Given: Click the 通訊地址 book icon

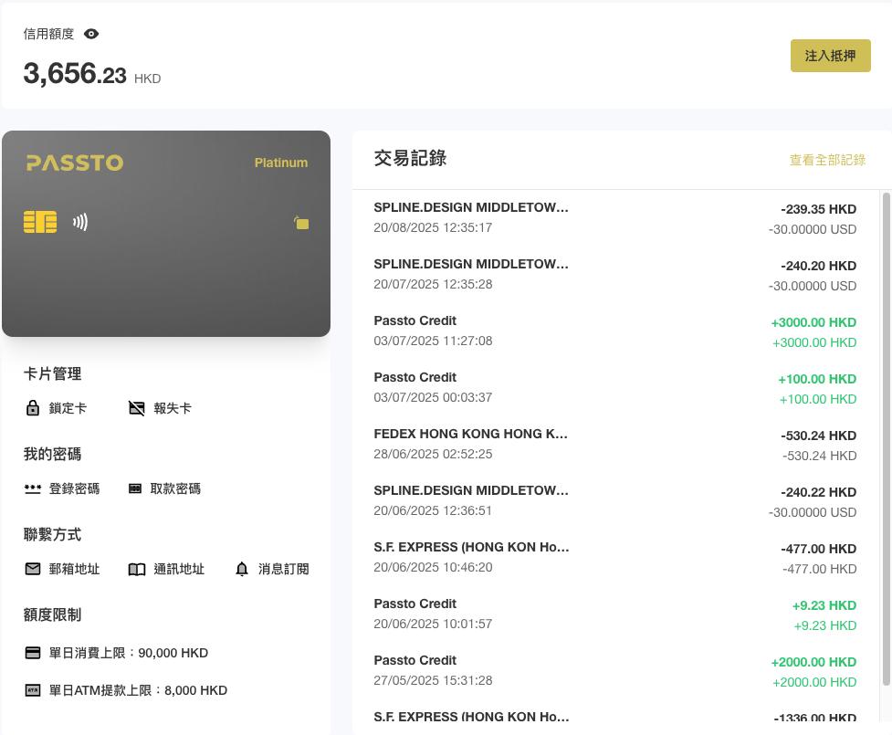Looking at the screenshot, I should pyautogui.click(x=137, y=569).
